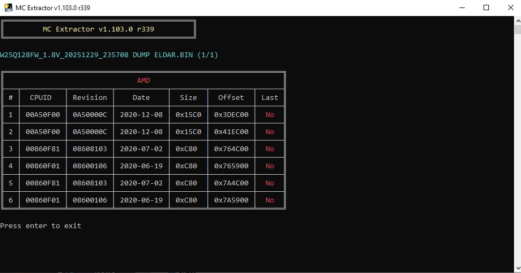Image resolution: width=521 pixels, height=273 pixels.
Task: Click the MC Extractor title bar icon
Action: click(7, 7)
